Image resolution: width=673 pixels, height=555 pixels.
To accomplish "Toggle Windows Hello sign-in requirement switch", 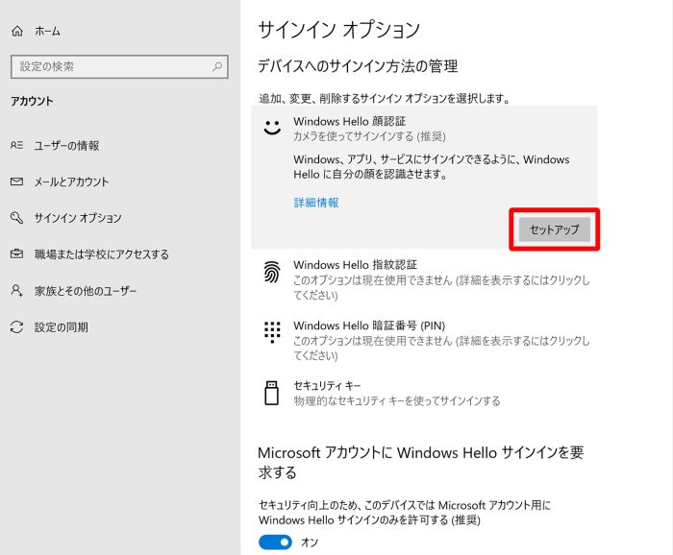I will [275, 543].
